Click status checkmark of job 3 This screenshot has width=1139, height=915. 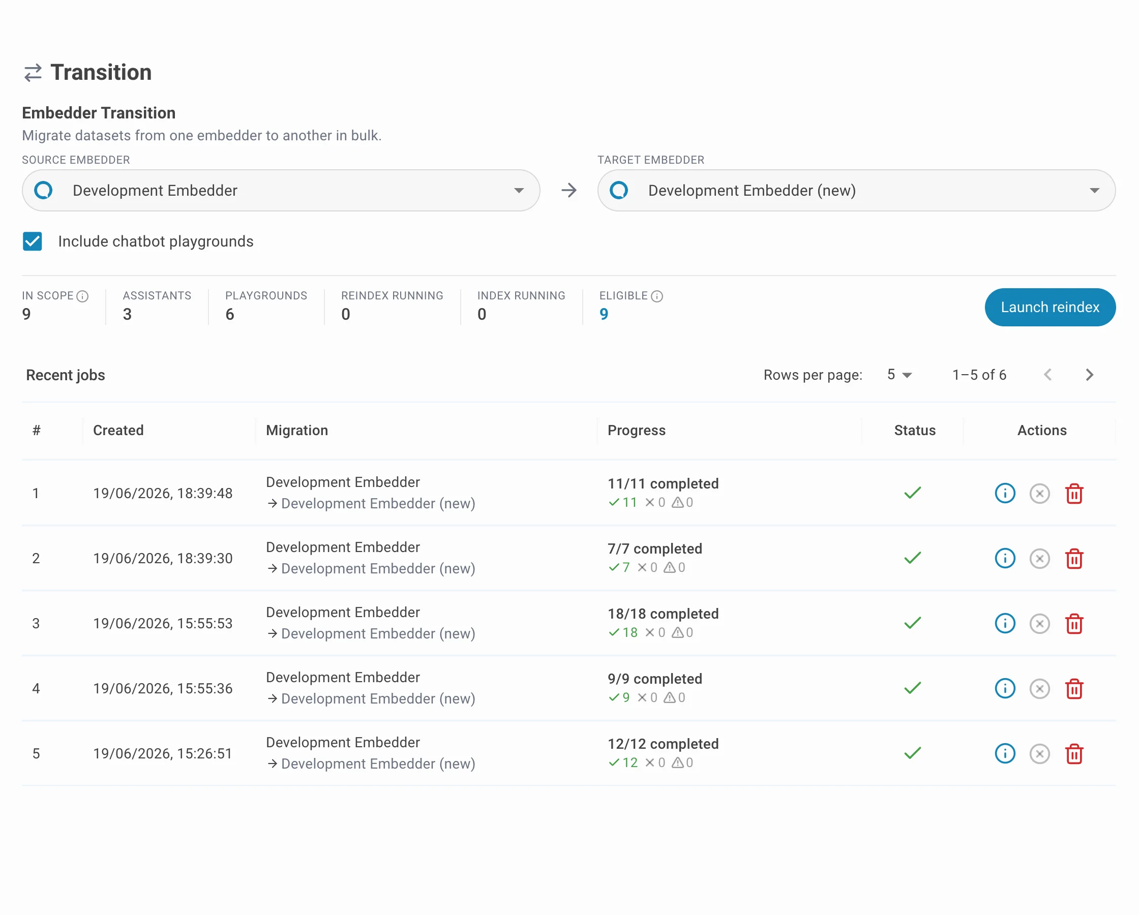912,623
